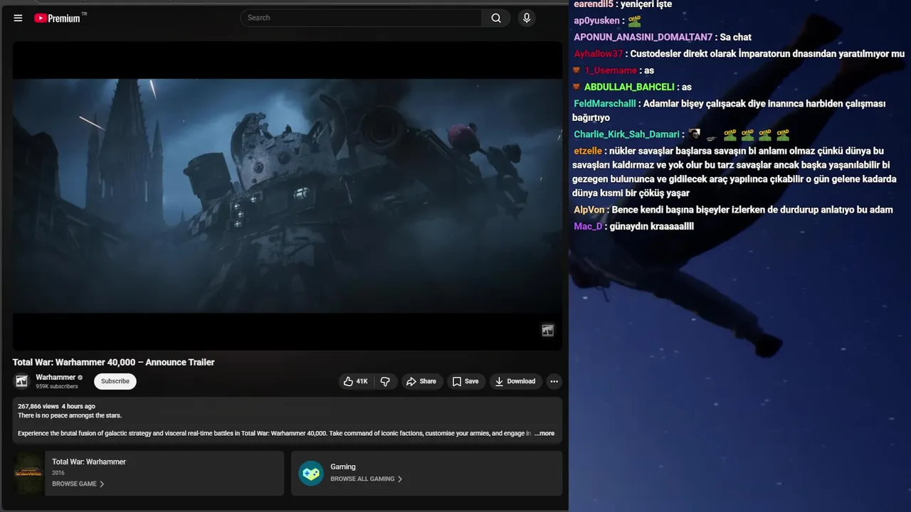The width and height of the screenshot is (911, 512).
Task: Like the video with 41K likes
Action: 355,381
